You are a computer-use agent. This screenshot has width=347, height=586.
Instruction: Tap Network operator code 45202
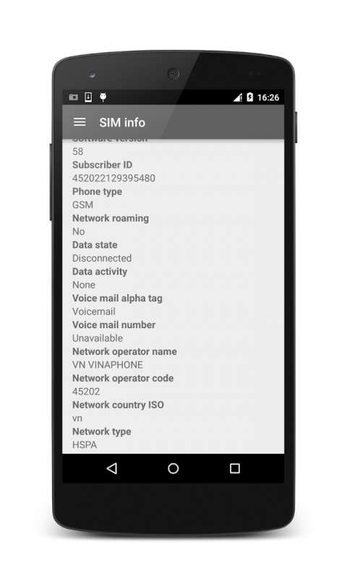tap(86, 392)
